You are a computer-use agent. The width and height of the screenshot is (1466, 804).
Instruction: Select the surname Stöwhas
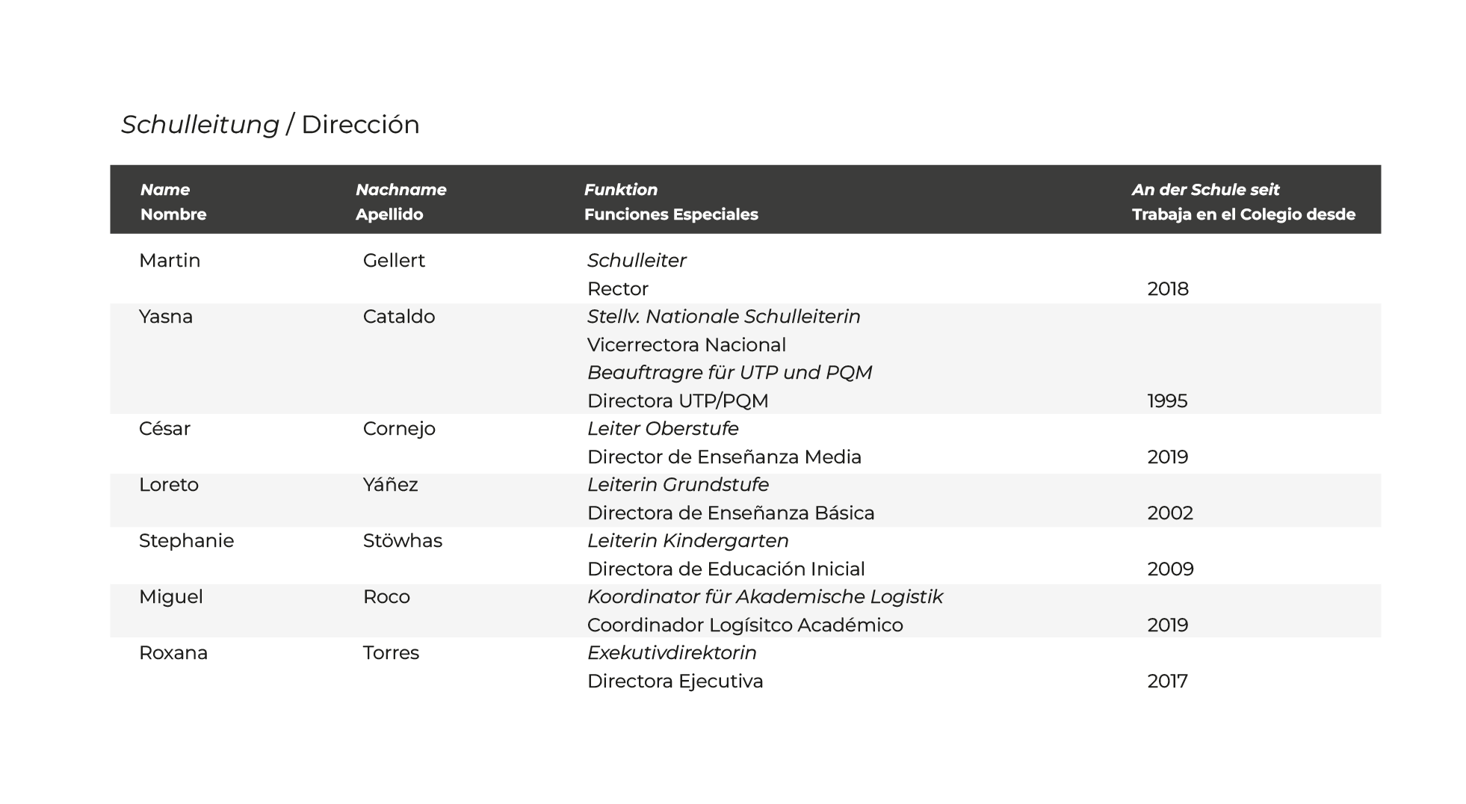402,541
